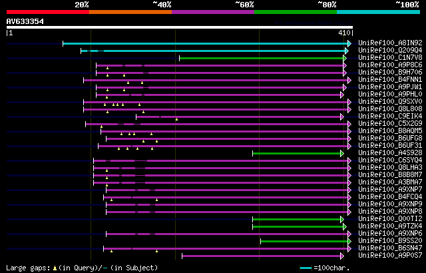Click the 'Large gaps' legend text
Viewport: 426px width, 273px height.
[x=28, y=268]
